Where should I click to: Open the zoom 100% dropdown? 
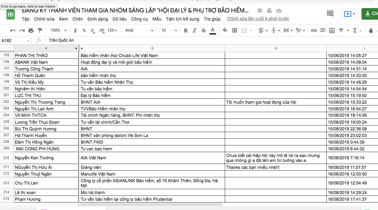pos(59,30)
